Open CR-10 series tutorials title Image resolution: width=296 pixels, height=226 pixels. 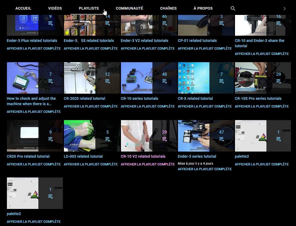click(x=140, y=98)
